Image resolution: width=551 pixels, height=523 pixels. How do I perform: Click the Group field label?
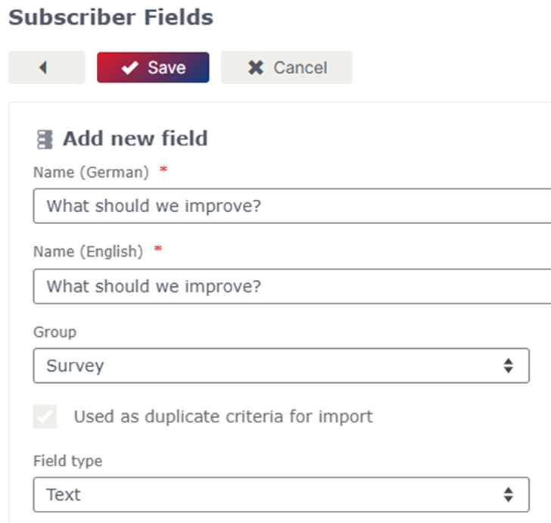tap(54, 332)
